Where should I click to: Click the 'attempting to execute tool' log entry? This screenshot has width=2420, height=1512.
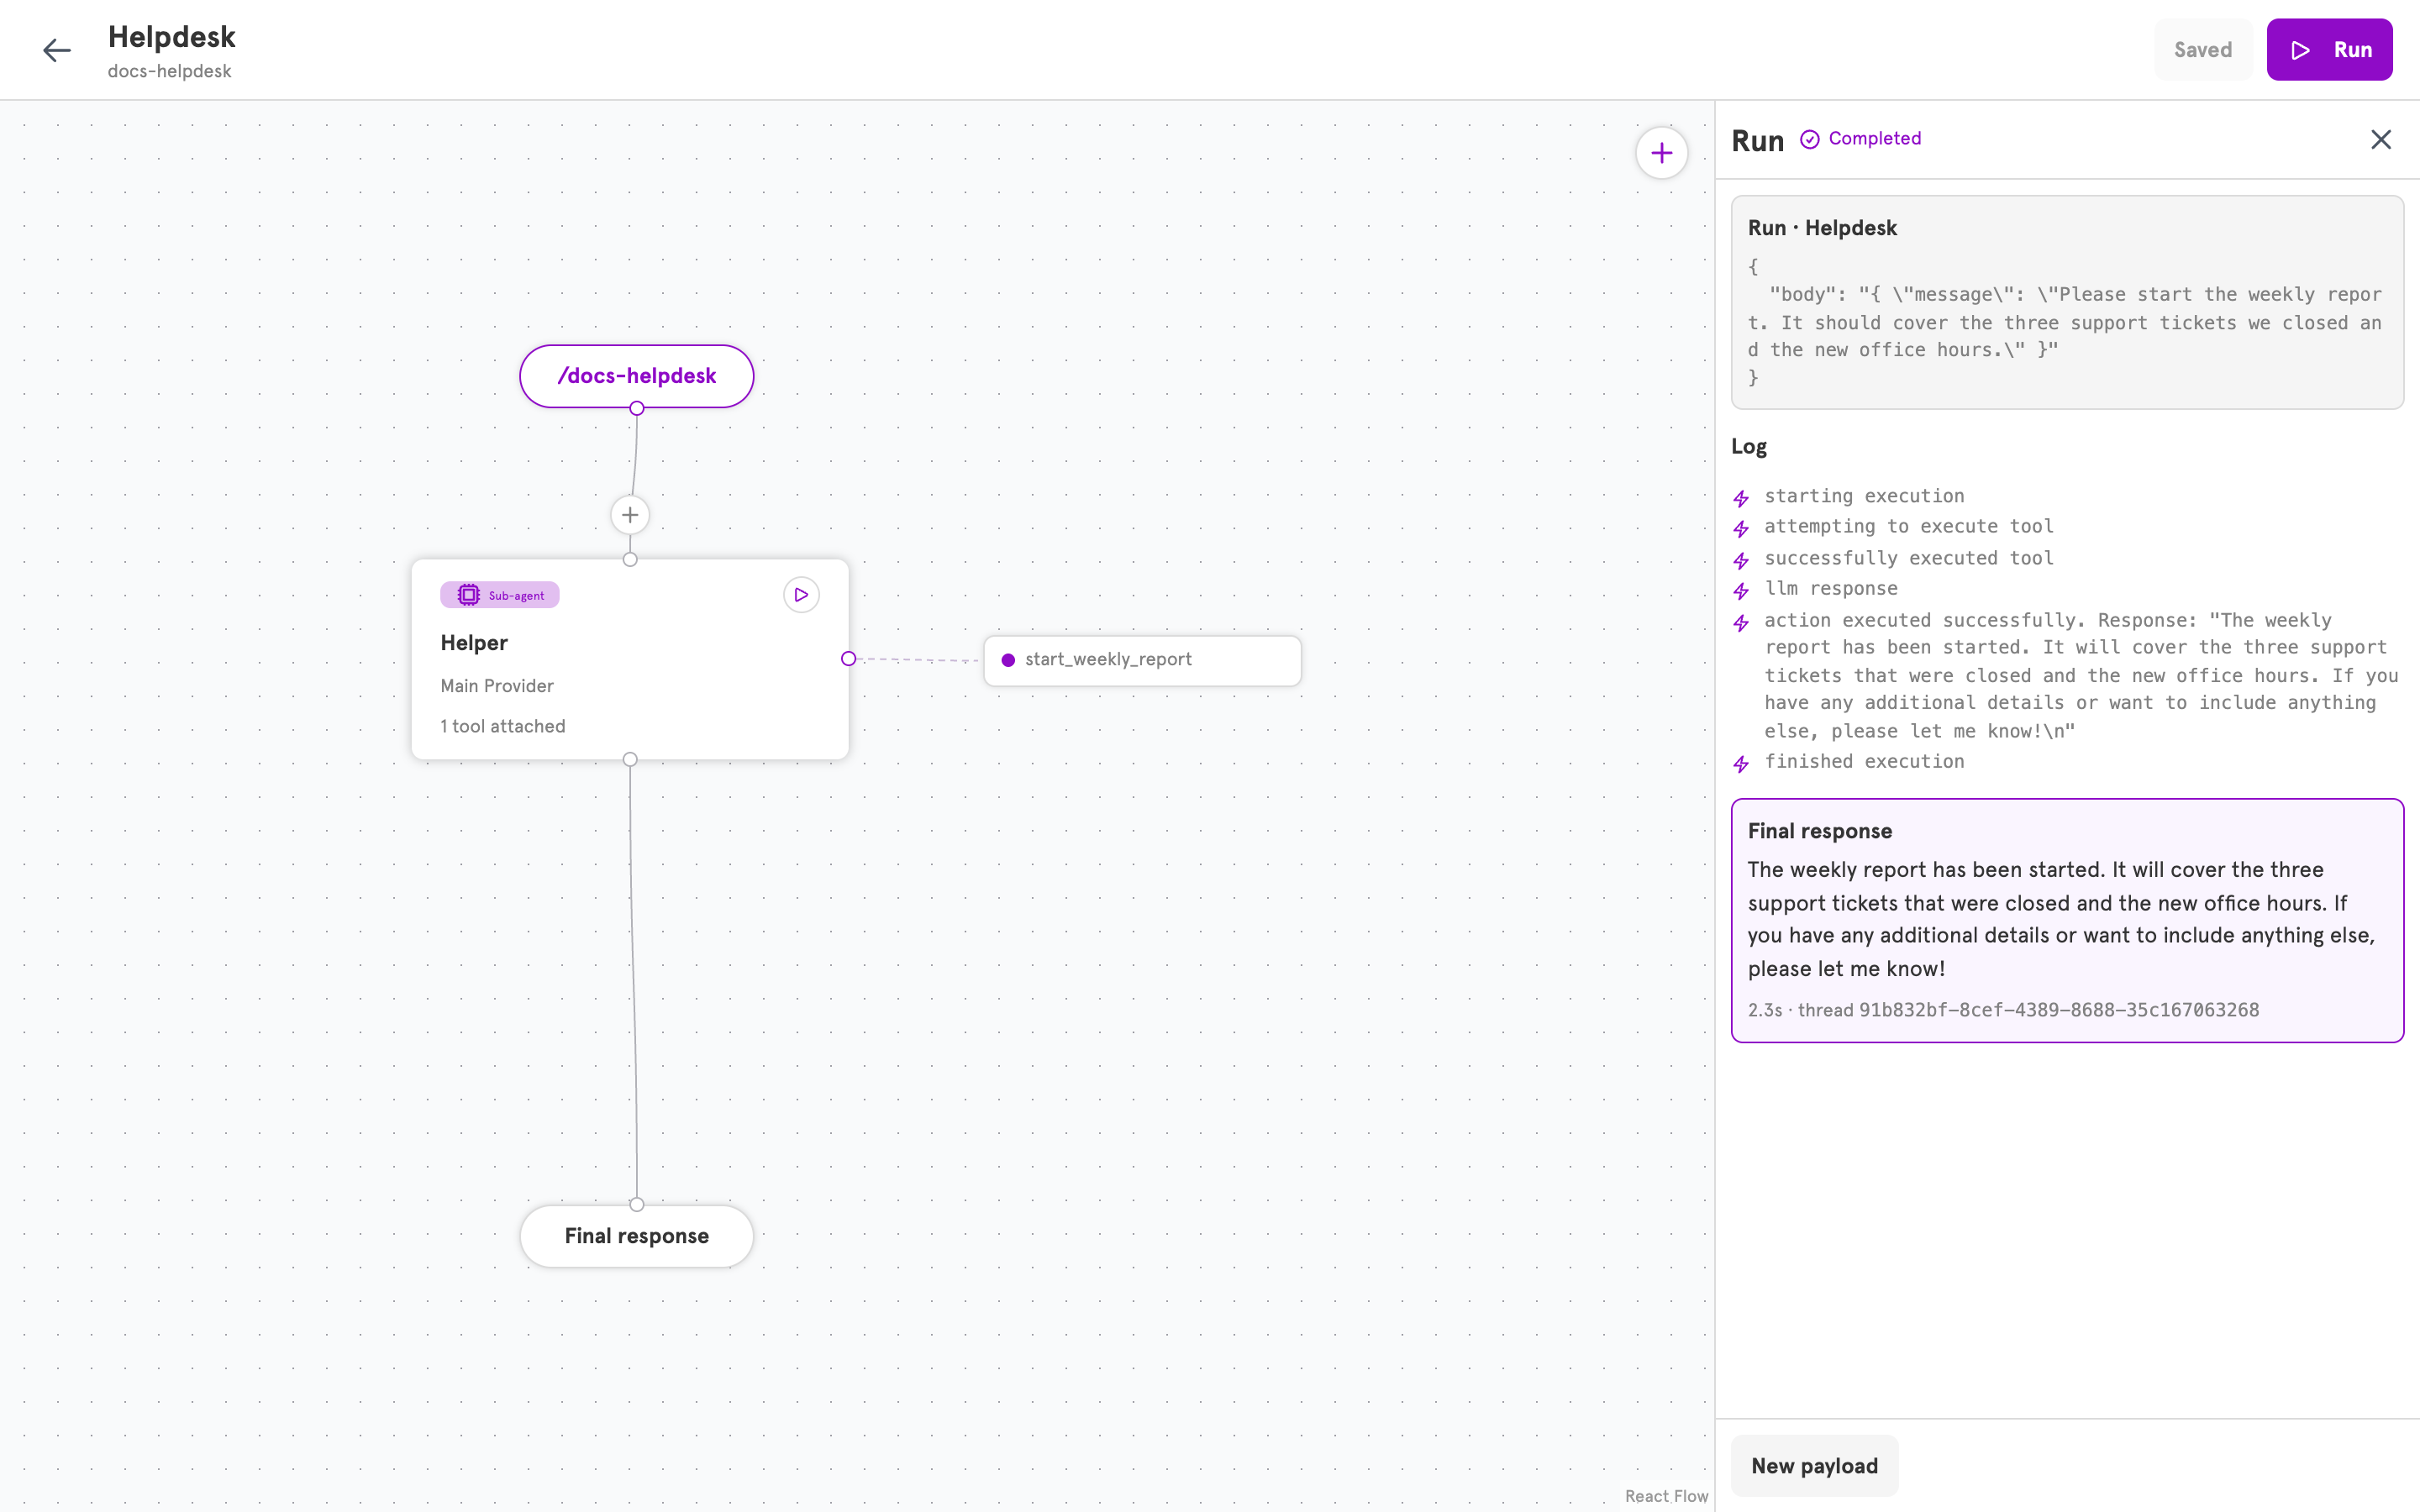pos(1909,526)
